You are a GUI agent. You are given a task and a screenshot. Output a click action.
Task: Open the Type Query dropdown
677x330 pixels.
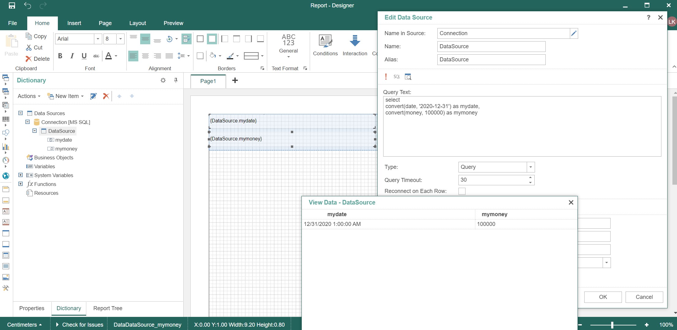coord(531,167)
